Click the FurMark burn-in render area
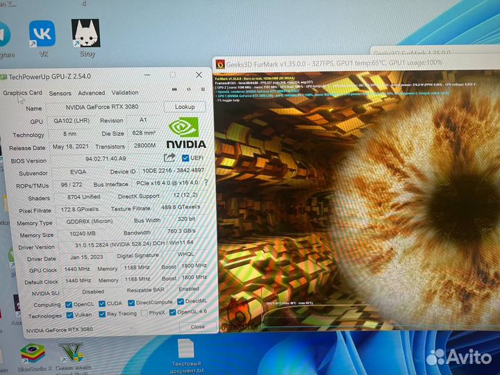This screenshot has width=500, height=375. pyautogui.click(x=357, y=201)
